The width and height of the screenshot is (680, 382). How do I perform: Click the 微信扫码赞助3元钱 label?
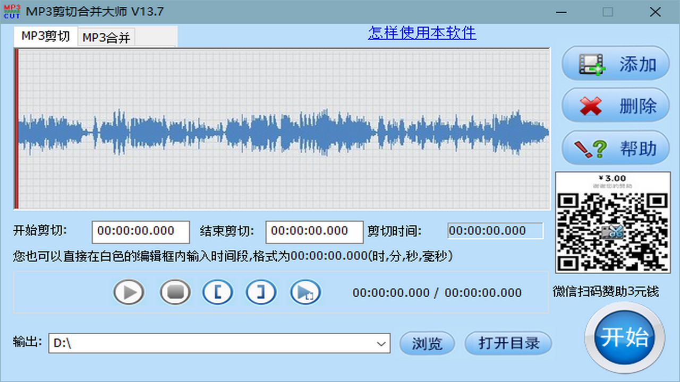coord(606,291)
